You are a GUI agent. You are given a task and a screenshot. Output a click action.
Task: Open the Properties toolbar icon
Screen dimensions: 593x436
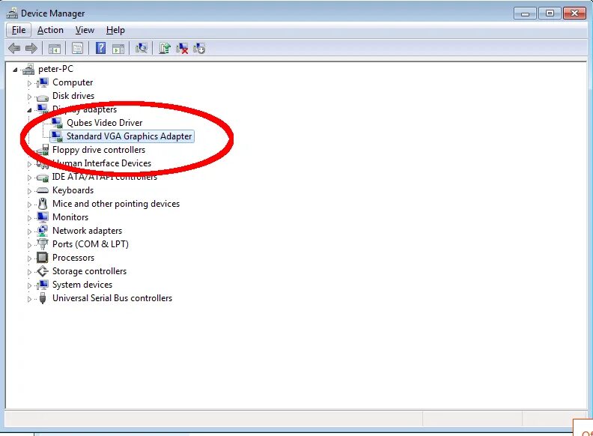(77, 49)
